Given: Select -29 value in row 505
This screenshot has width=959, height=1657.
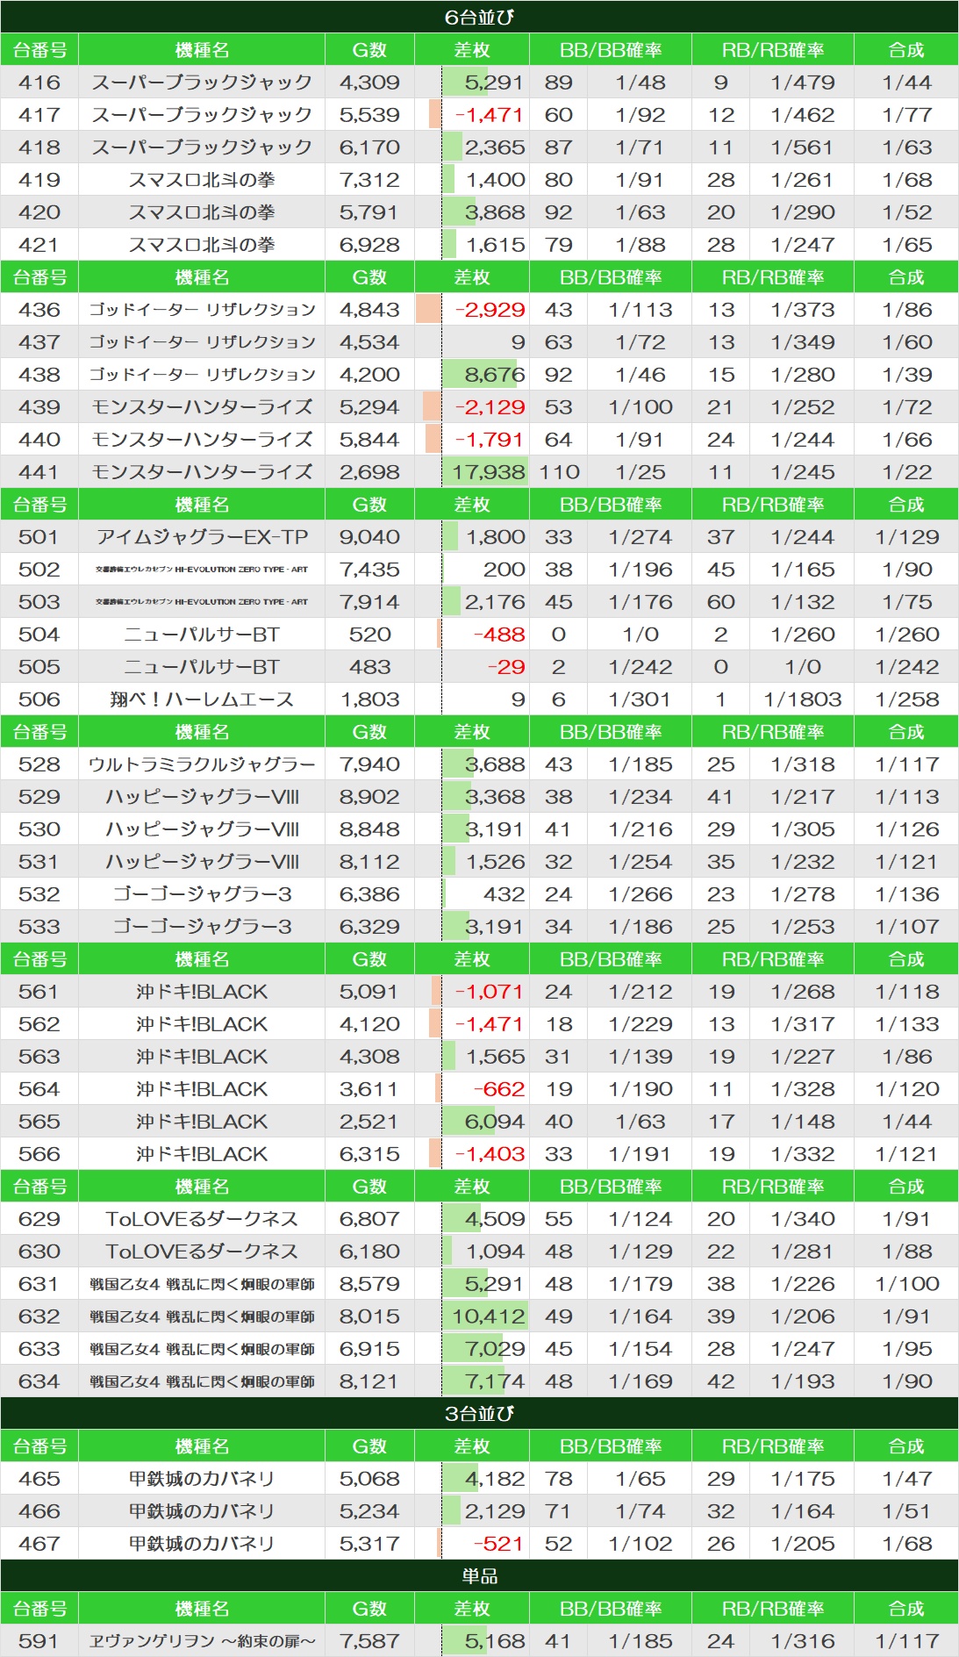Looking at the screenshot, I should point(505,667).
